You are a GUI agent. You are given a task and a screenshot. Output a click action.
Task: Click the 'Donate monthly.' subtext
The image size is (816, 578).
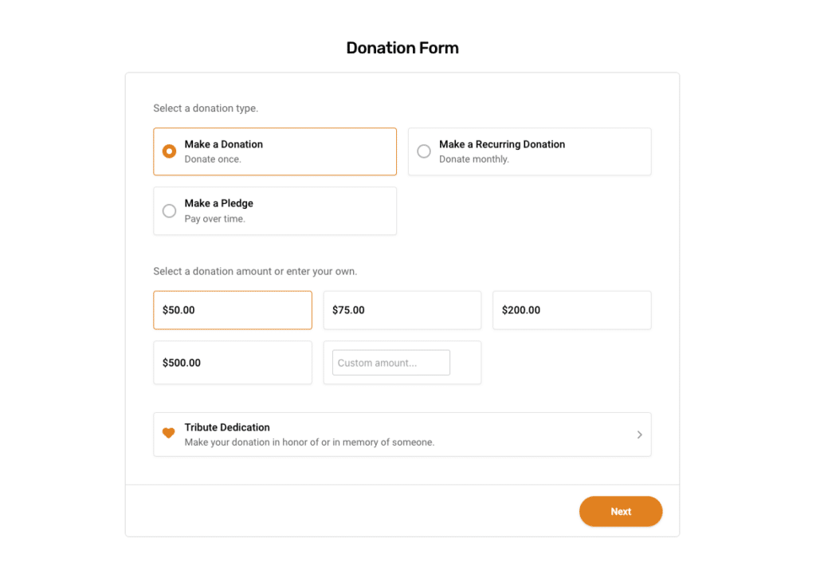pyautogui.click(x=473, y=159)
